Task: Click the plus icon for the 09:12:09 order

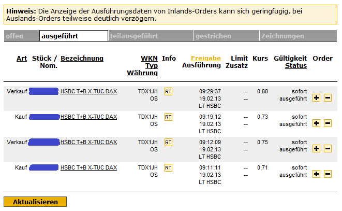Action: click(x=317, y=149)
